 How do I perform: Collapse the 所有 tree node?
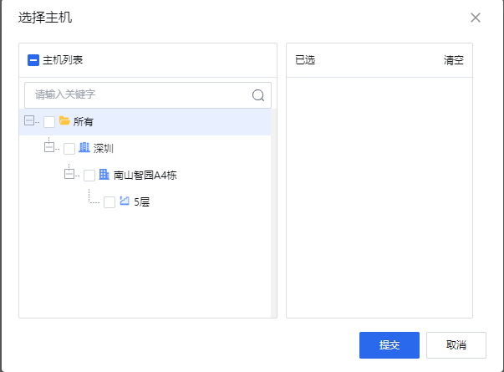pyautogui.click(x=30, y=121)
